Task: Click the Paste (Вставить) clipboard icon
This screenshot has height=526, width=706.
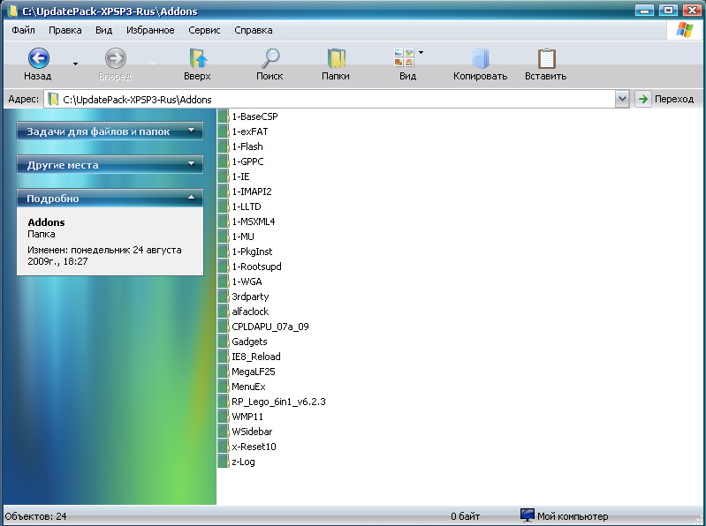Action: coord(546,59)
